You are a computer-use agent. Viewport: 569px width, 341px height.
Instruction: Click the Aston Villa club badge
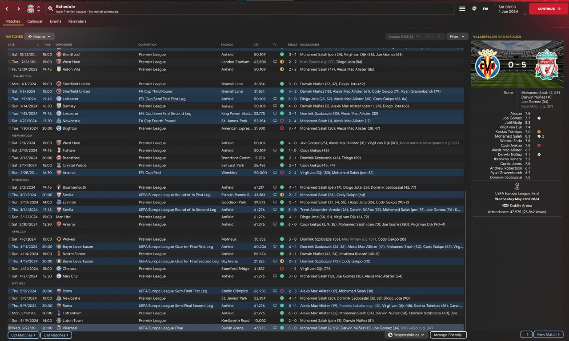[59, 69]
